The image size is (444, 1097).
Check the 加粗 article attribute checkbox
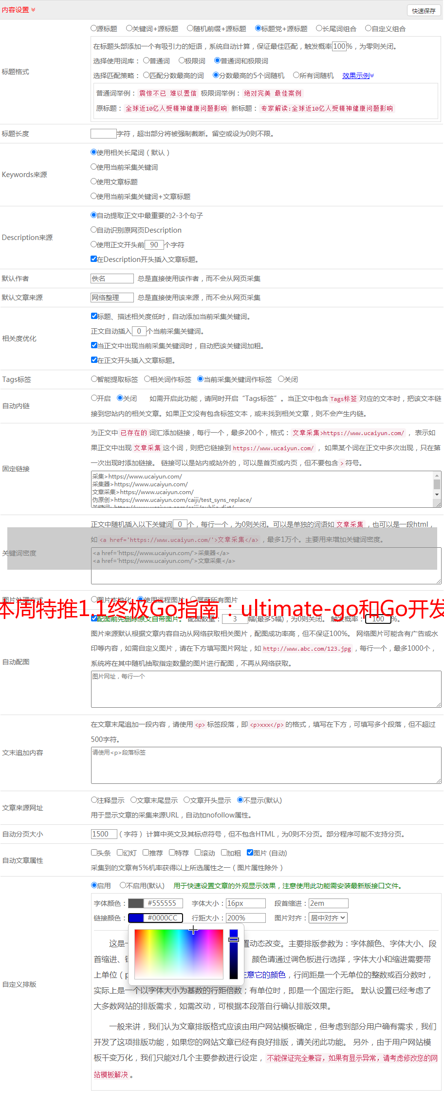tap(224, 853)
